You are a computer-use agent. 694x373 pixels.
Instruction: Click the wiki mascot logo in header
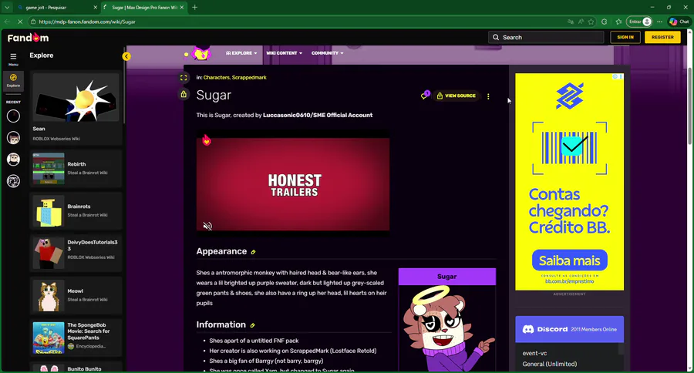201,53
